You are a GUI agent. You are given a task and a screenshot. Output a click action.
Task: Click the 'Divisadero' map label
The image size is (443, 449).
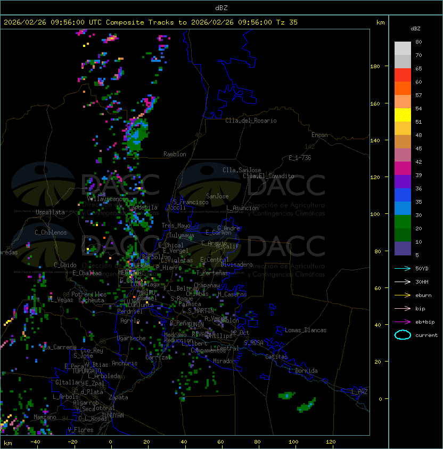(x=237, y=264)
